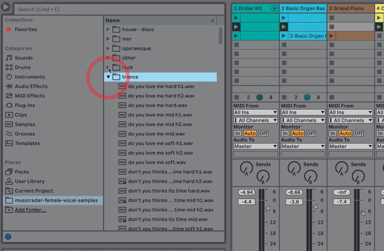Image resolution: width=384 pixels, height=251 pixels.
Task: Select do you love me soft h1.wav
Action: (x=160, y=143)
